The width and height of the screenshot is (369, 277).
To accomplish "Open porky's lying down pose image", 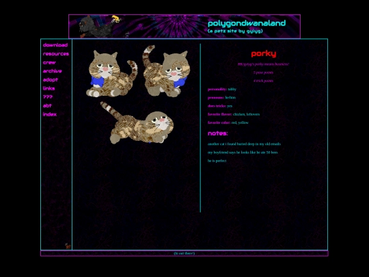I will point(137,122).
